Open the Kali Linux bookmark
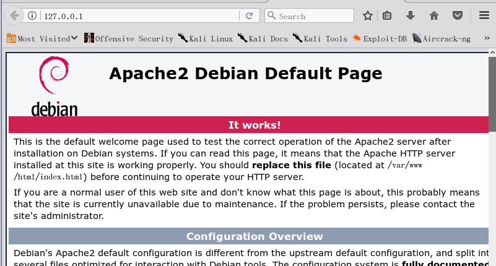The width and height of the screenshot is (496, 266). pyautogui.click(x=206, y=38)
